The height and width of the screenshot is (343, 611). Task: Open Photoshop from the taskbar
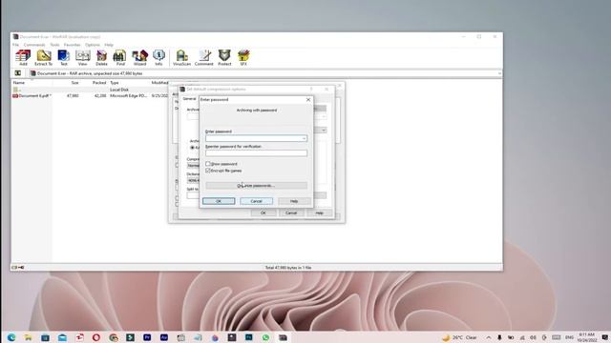[x=248, y=337]
